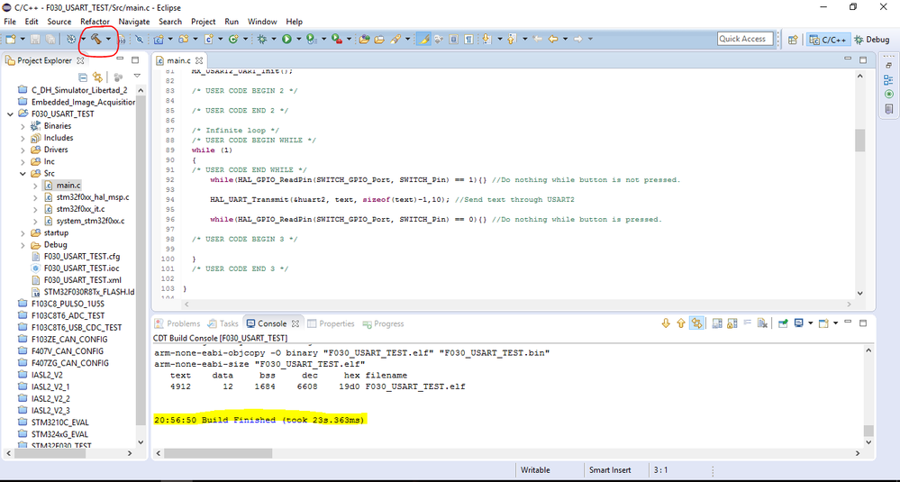Toggle Block Selection Mode button
The width and height of the screenshot is (900, 482).
(453, 39)
